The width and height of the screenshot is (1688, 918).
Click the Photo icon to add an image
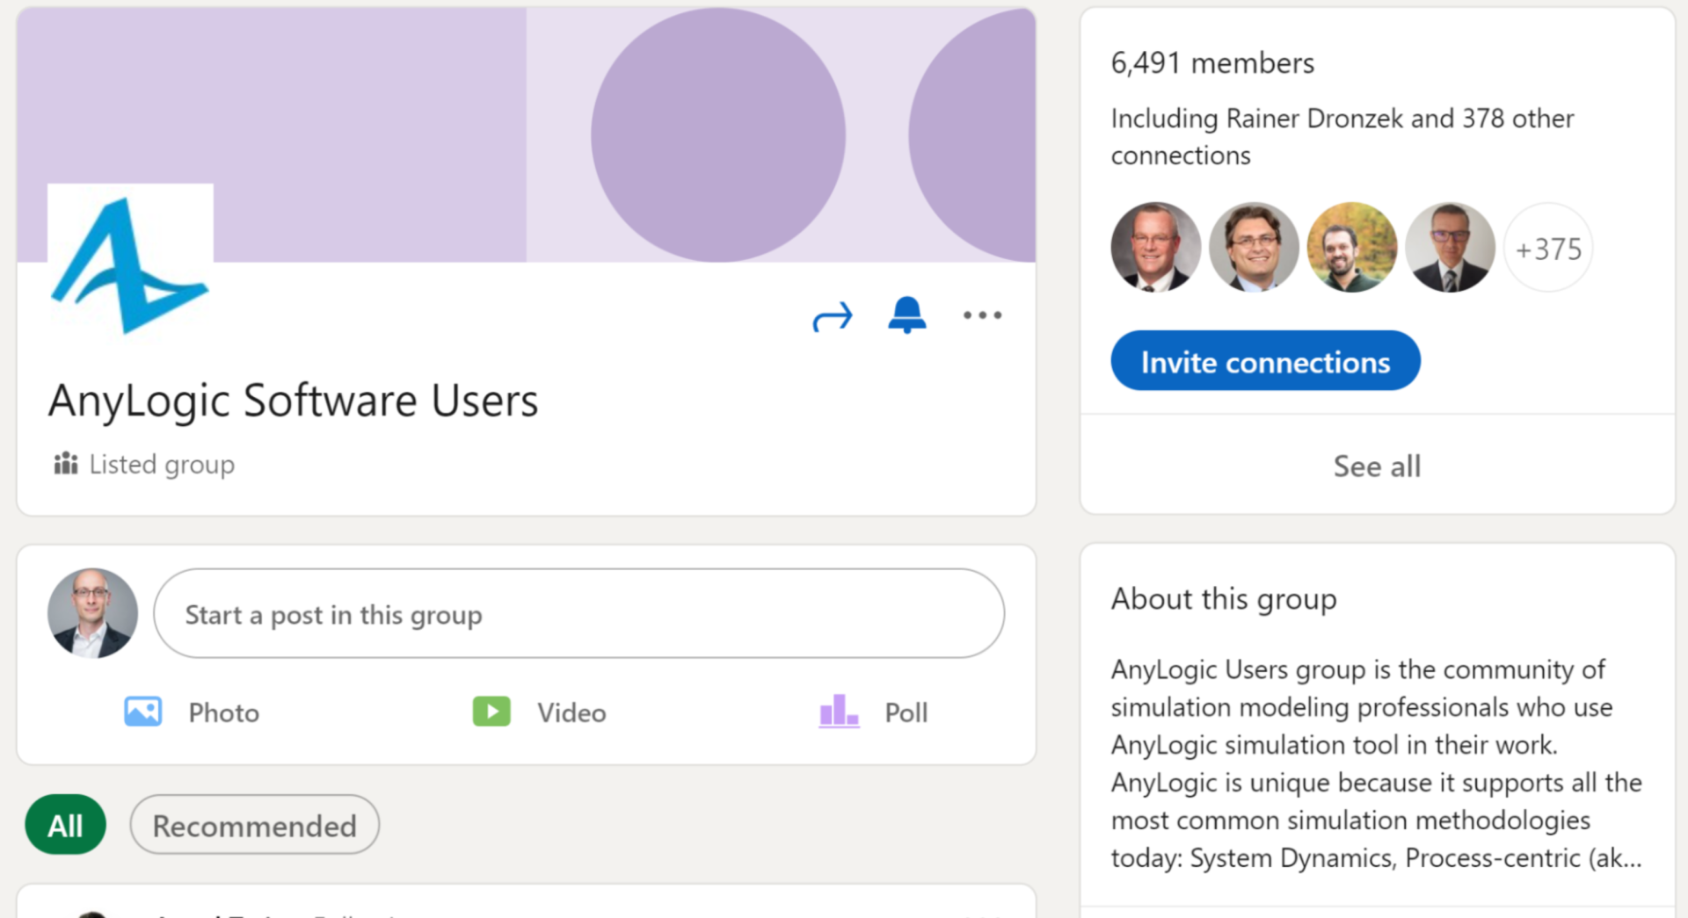click(x=142, y=712)
